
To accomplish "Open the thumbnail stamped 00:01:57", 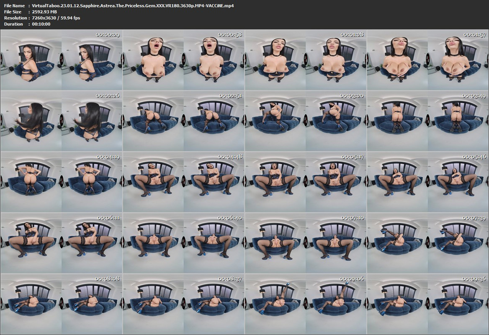I will tap(428, 60).
